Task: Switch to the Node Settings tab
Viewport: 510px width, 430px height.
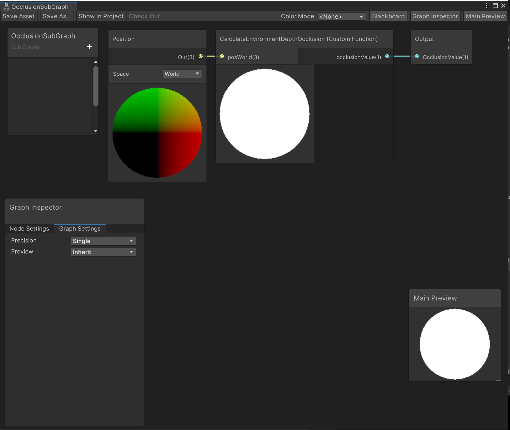Action: click(29, 229)
